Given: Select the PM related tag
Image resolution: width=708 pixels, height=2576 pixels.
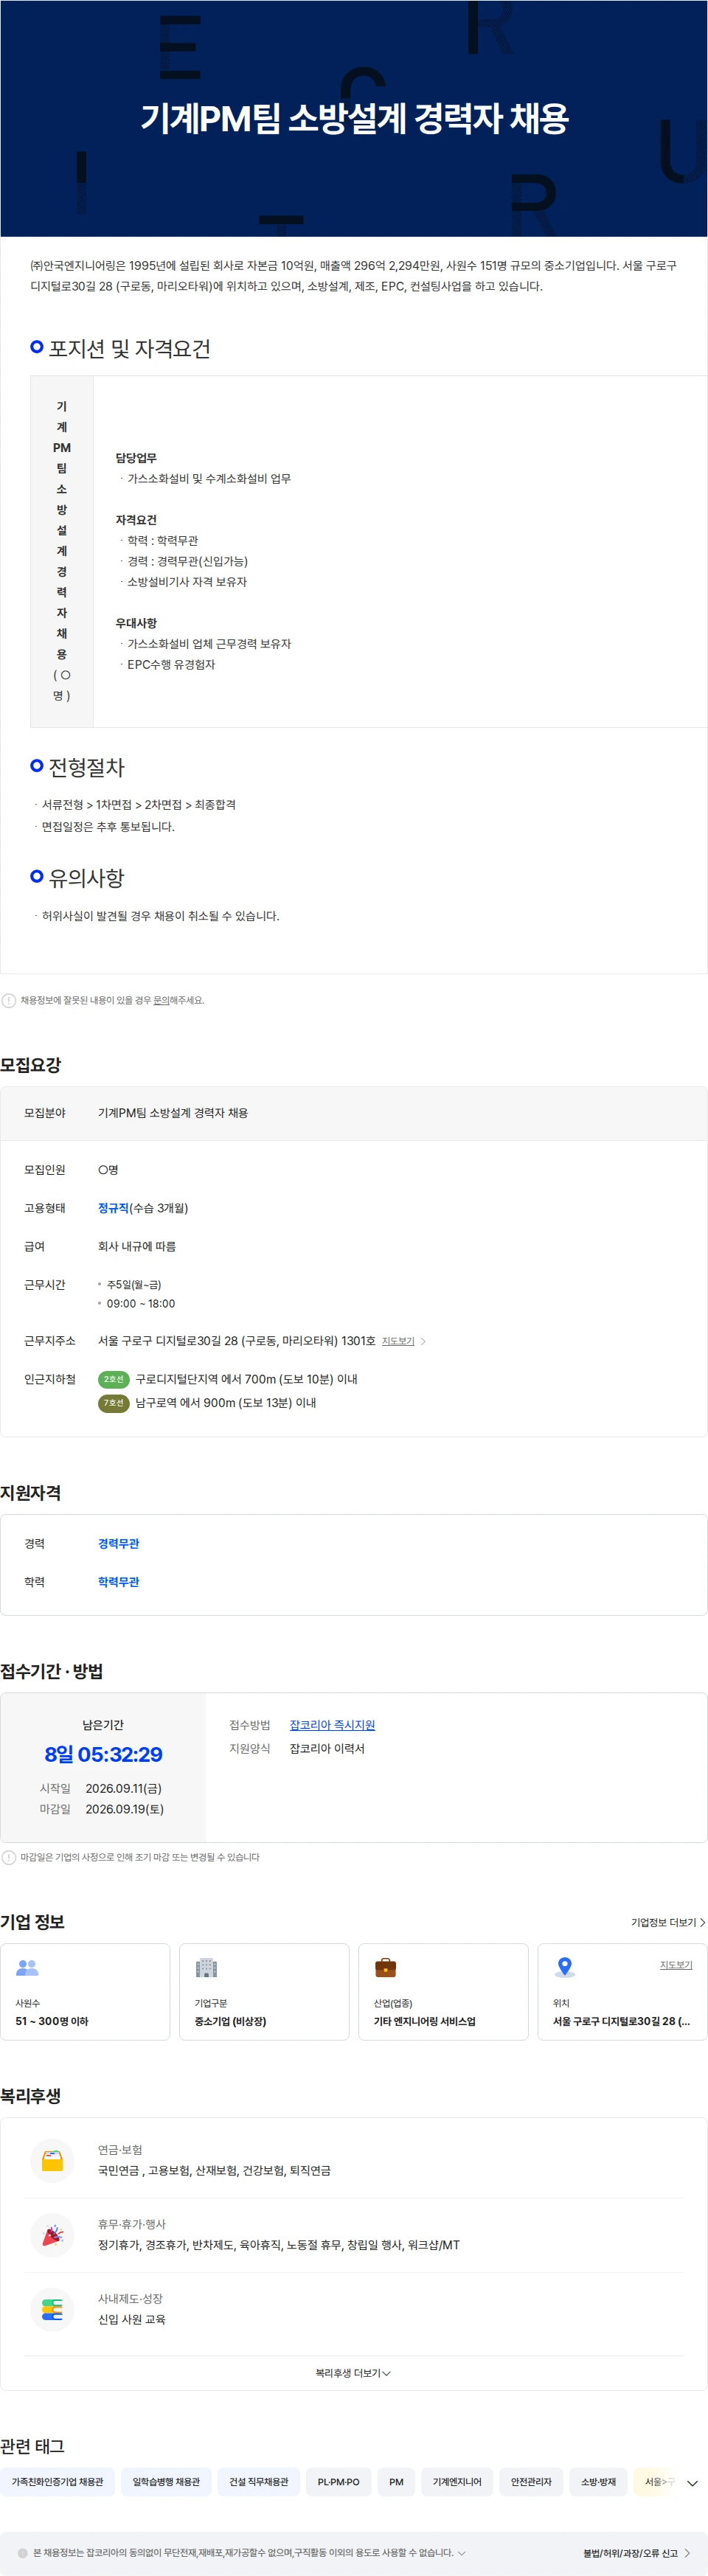Looking at the screenshot, I should (x=396, y=2482).
